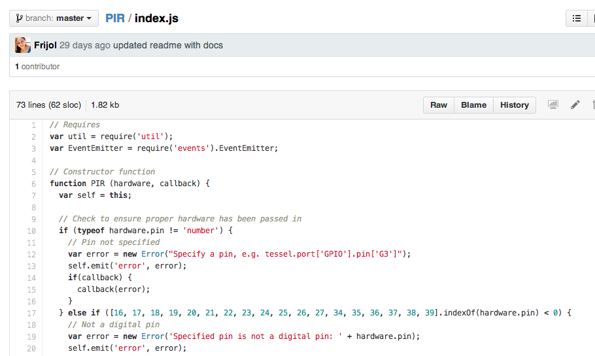Select line number 17
The width and height of the screenshot is (595, 356).
[x=31, y=313]
